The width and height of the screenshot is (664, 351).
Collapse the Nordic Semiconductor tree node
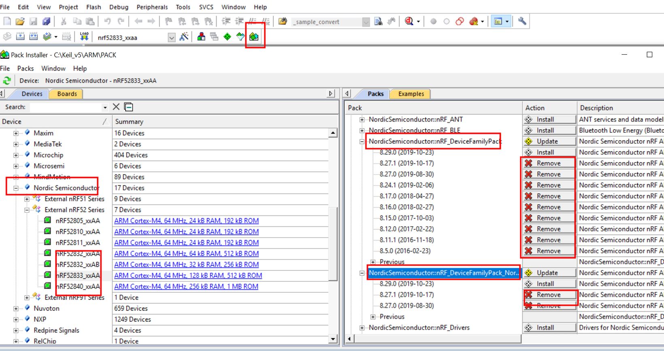16,188
